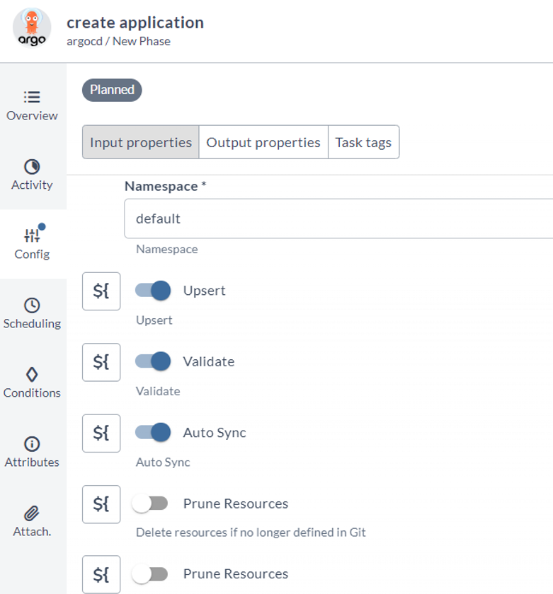Click variable icon beside Auto Sync
Screen dimensions: 553x594
101,432
